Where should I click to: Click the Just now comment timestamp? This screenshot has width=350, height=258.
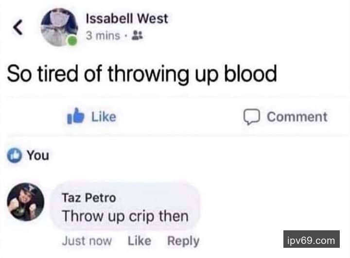(87, 241)
